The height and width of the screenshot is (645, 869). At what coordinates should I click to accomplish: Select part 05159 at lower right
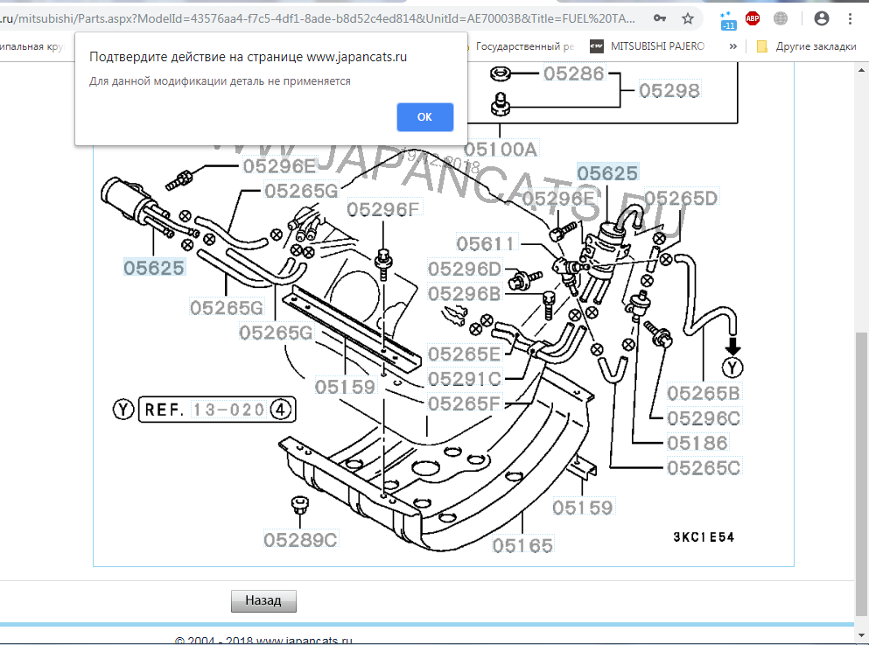coord(583,508)
